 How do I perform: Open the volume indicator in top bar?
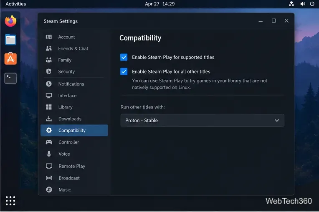(x=303, y=4)
